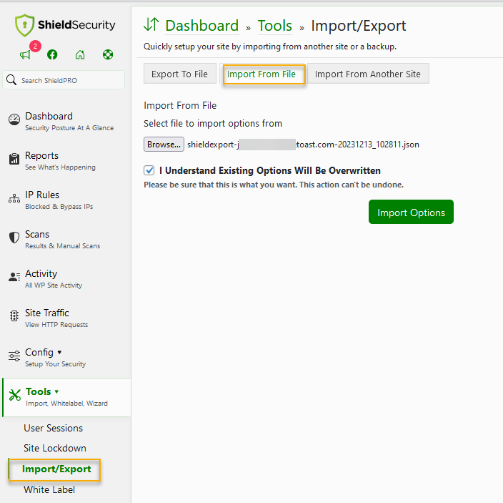The image size is (503, 503).
Task: Click the Config sliders icon
Action: click(14, 356)
